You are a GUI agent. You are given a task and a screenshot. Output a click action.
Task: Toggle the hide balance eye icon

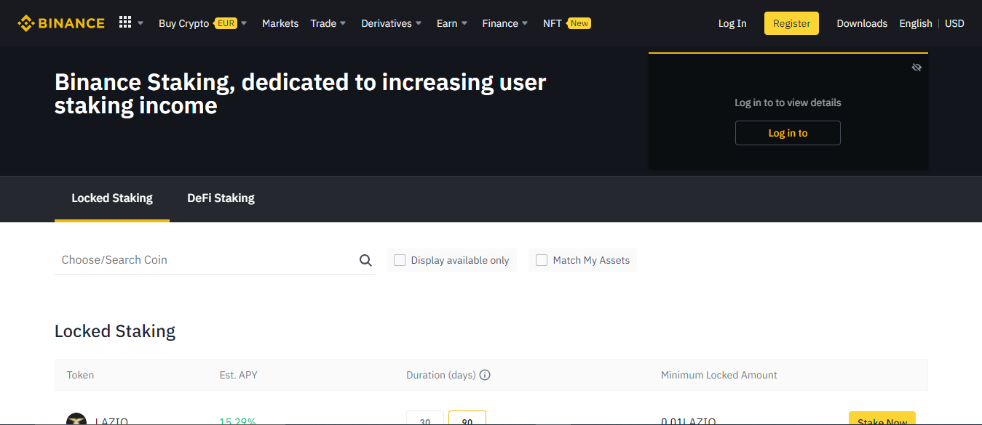[916, 68]
